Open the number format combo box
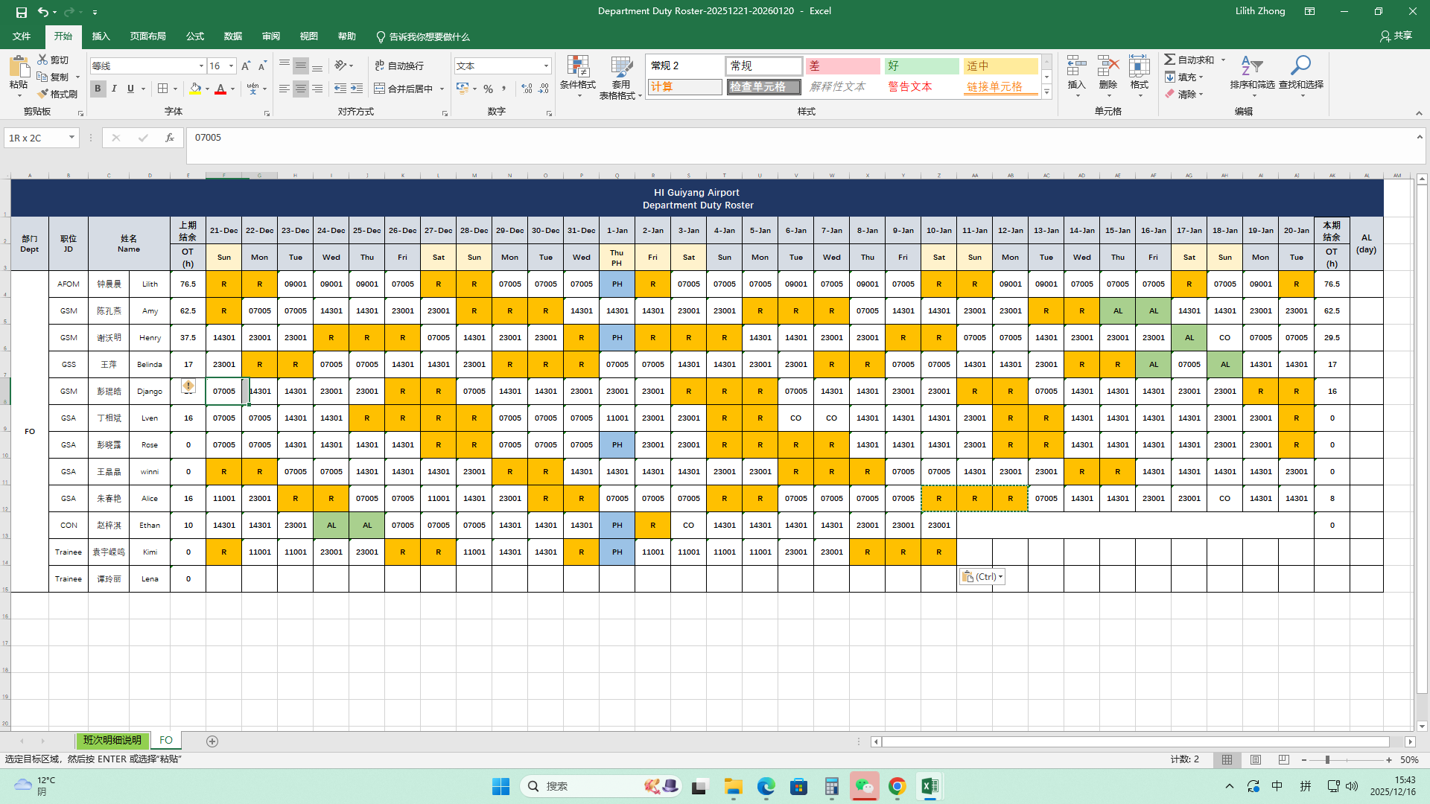The image size is (1430, 804). [546, 66]
